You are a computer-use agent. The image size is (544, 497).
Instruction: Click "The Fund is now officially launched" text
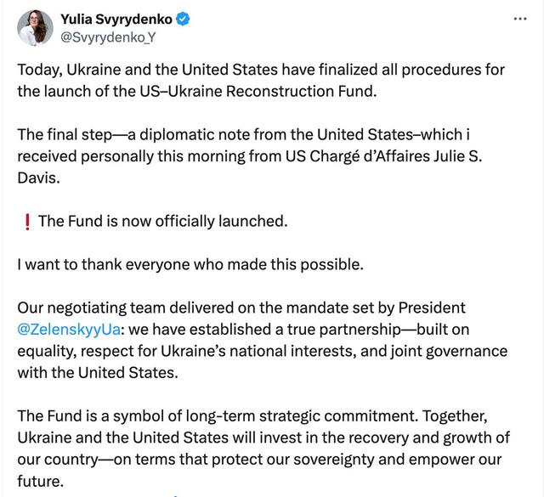coord(163,221)
